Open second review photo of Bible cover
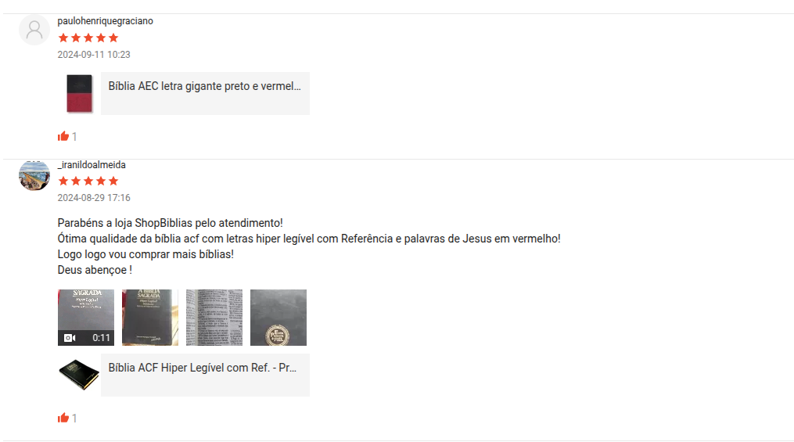This screenshot has height=442, width=794. point(150,318)
